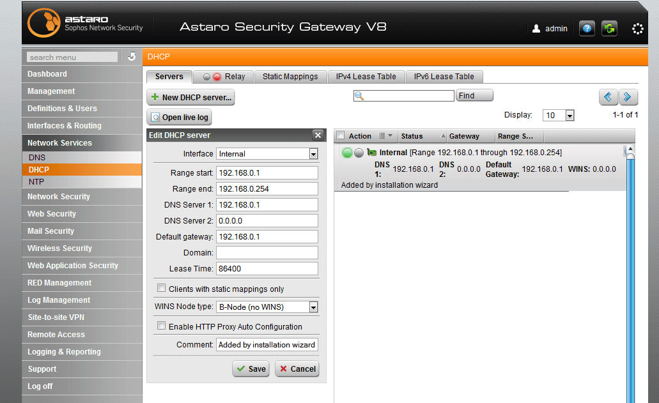659x403 pixels.
Task: Click the Relay tab red status icon
Action: click(x=217, y=77)
